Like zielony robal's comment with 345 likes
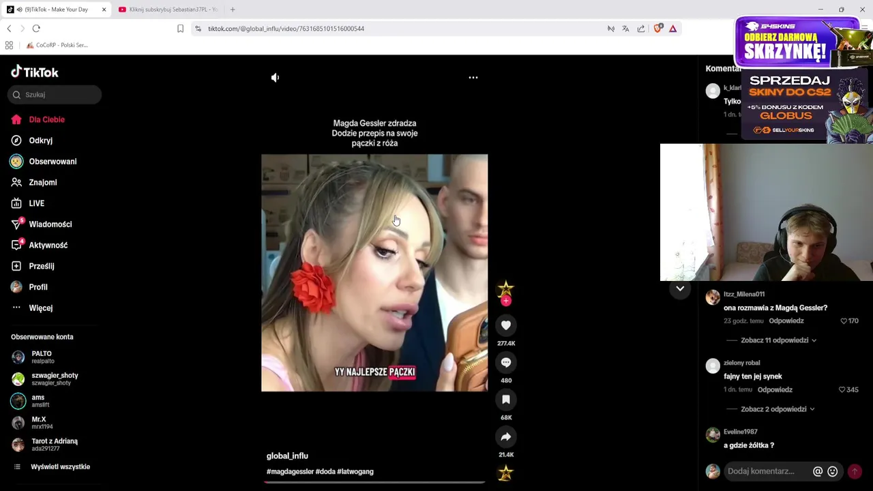 point(842,390)
